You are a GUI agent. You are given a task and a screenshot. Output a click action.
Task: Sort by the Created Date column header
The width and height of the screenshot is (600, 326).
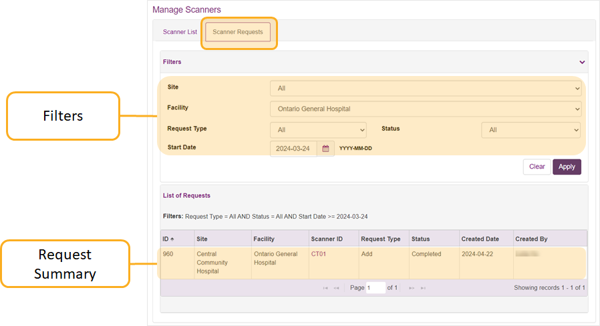(x=480, y=239)
